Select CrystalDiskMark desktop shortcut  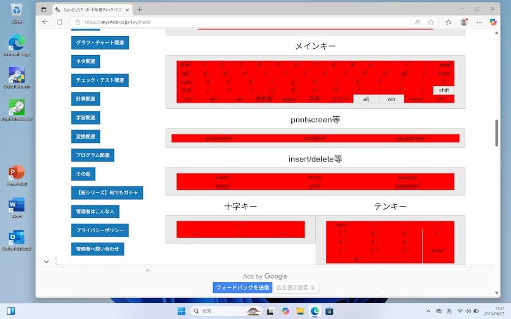(16, 110)
